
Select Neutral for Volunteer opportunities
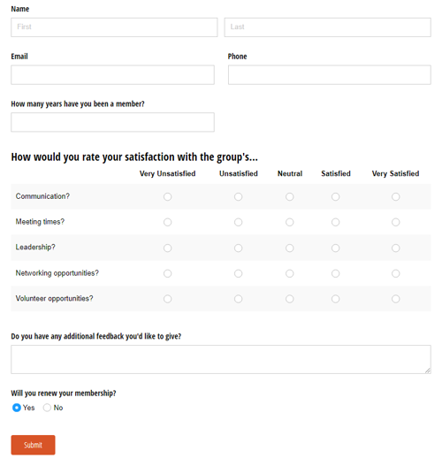pos(290,299)
